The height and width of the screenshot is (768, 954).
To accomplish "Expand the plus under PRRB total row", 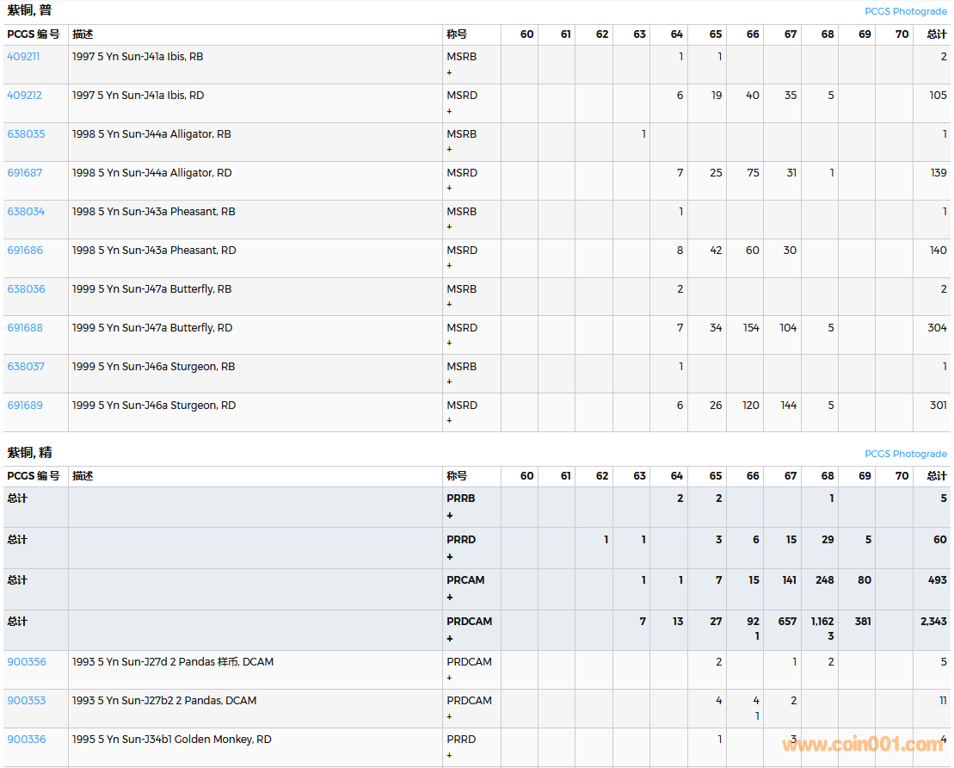I will click(x=449, y=516).
